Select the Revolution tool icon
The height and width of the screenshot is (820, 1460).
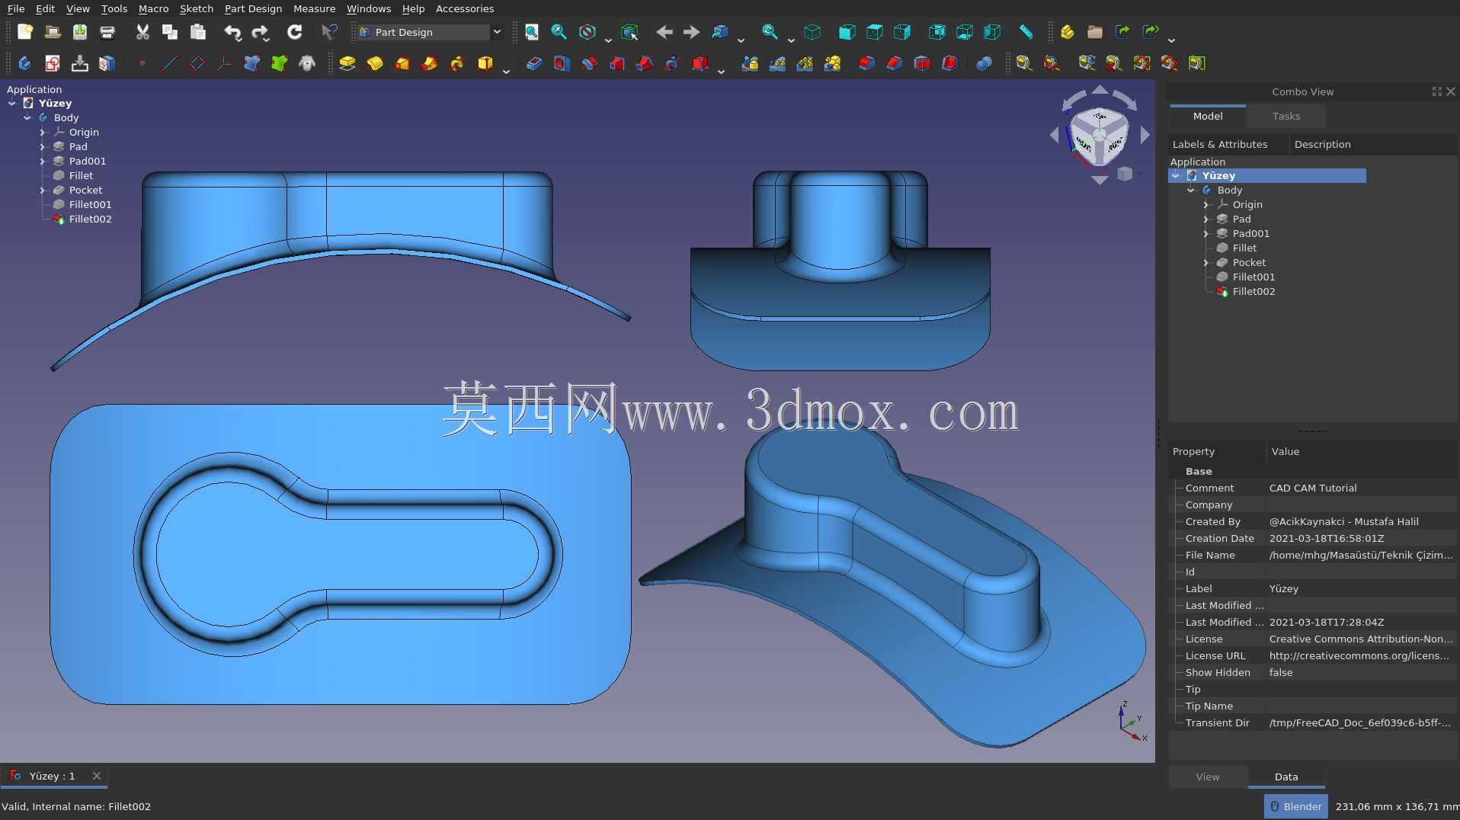[375, 63]
